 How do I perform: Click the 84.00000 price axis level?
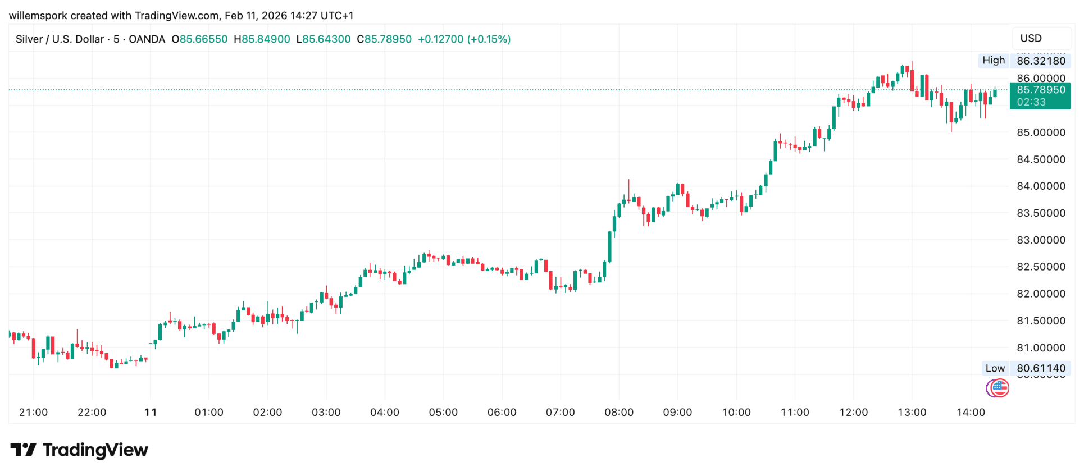click(x=1041, y=186)
